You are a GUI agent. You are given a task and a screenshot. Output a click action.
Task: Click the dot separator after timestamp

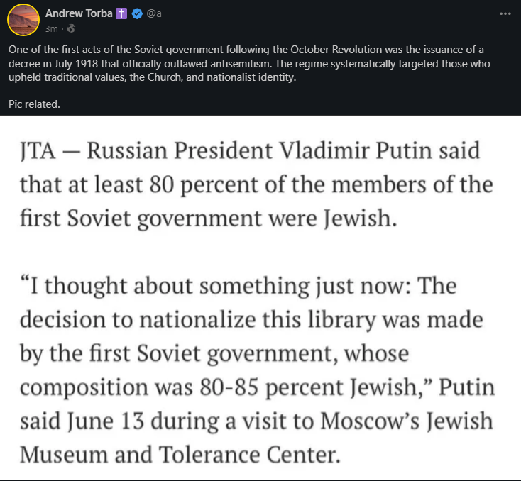click(x=62, y=29)
